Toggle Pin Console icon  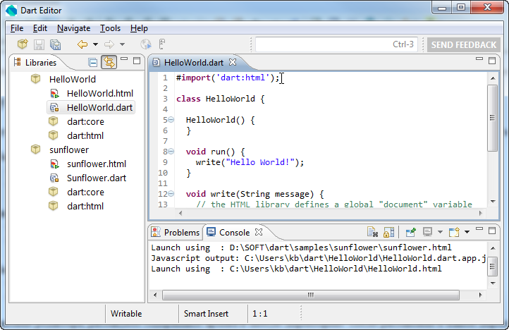(x=410, y=232)
